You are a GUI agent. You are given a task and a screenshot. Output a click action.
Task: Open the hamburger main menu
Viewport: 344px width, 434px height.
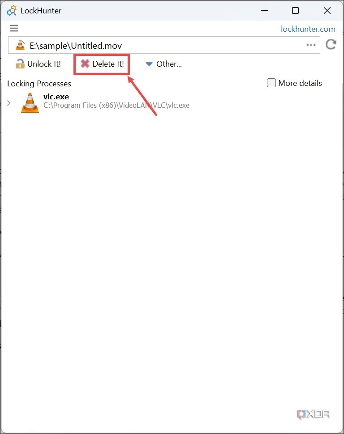(13, 28)
